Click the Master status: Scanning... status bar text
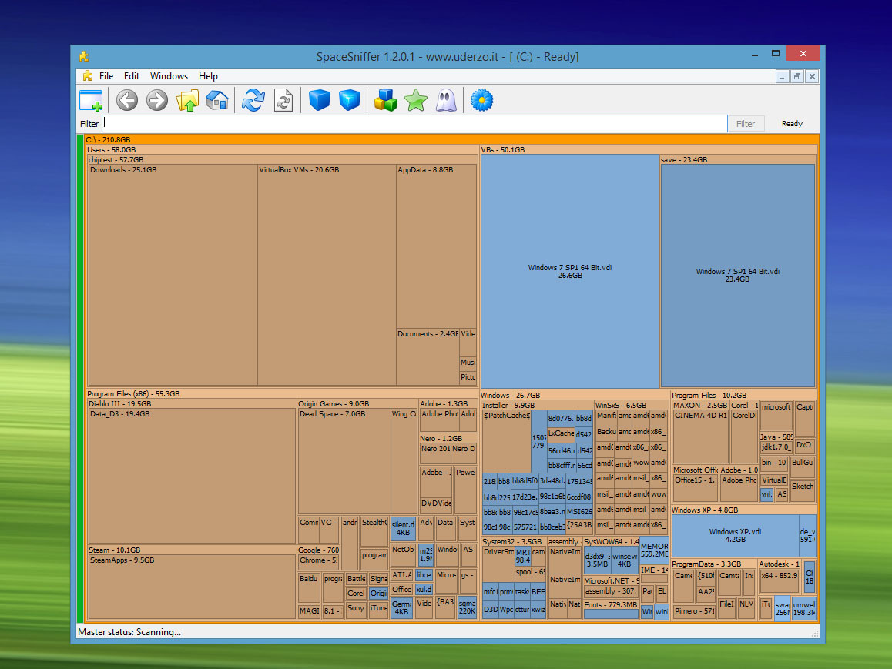Viewport: 892px width, 669px height. point(129,632)
